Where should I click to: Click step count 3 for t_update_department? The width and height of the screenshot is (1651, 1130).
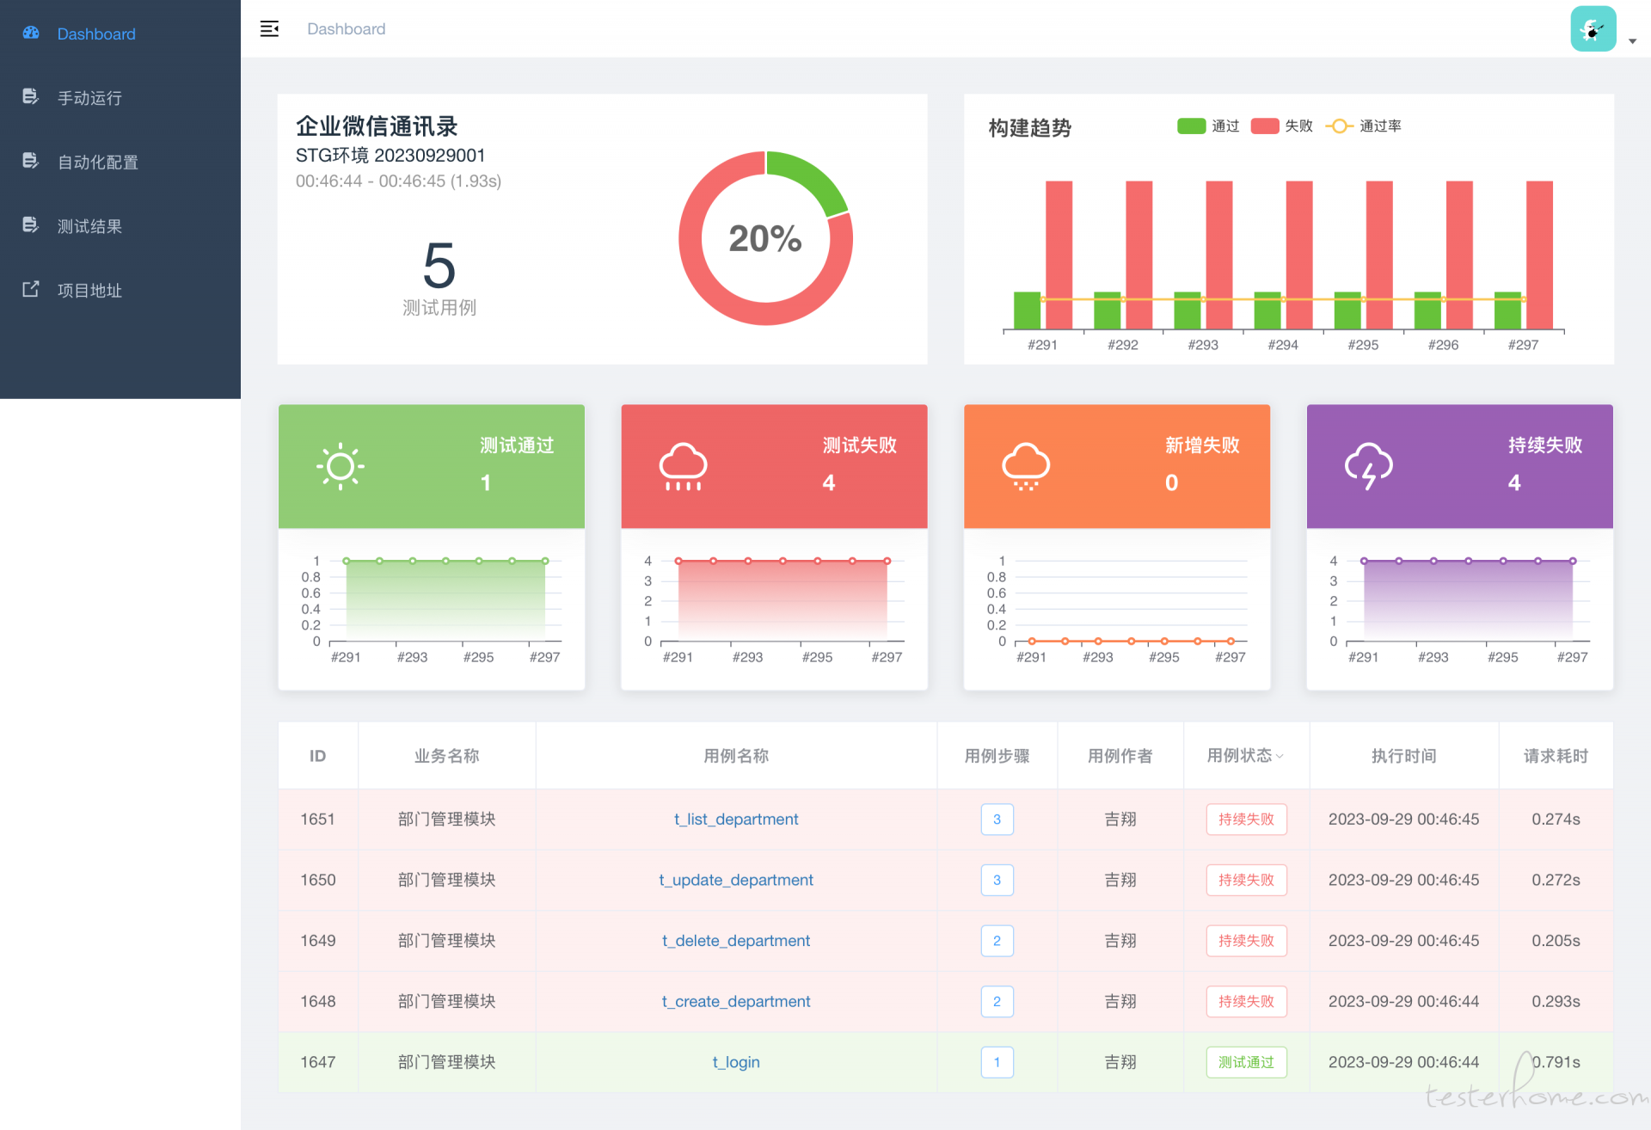tap(997, 880)
